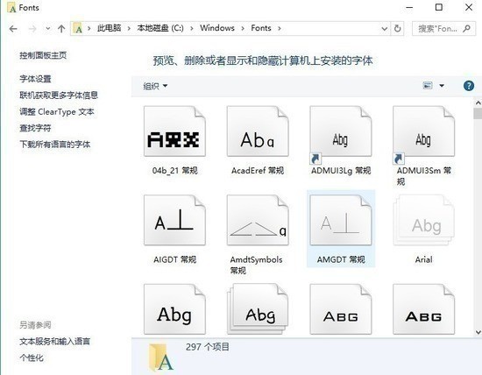Viewport: 482px width, 375px height.
Task: Click the Fonts breadcrumb segment
Action: click(x=261, y=28)
